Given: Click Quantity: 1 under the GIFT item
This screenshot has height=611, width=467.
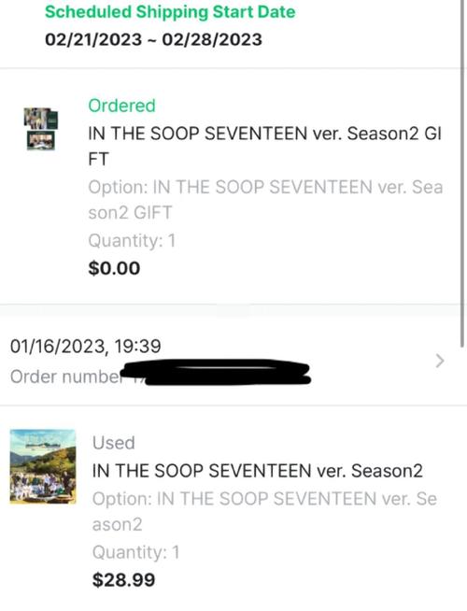Looking at the screenshot, I should (132, 240).
